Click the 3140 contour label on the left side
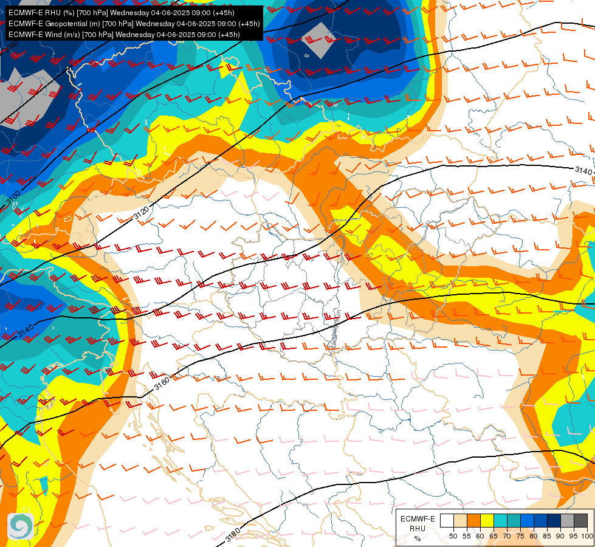Image resolution: width=595 pixels, height=547 pixels. 26,331
